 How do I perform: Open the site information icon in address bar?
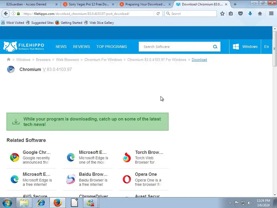pyautogui.click(x=14, y=14)
